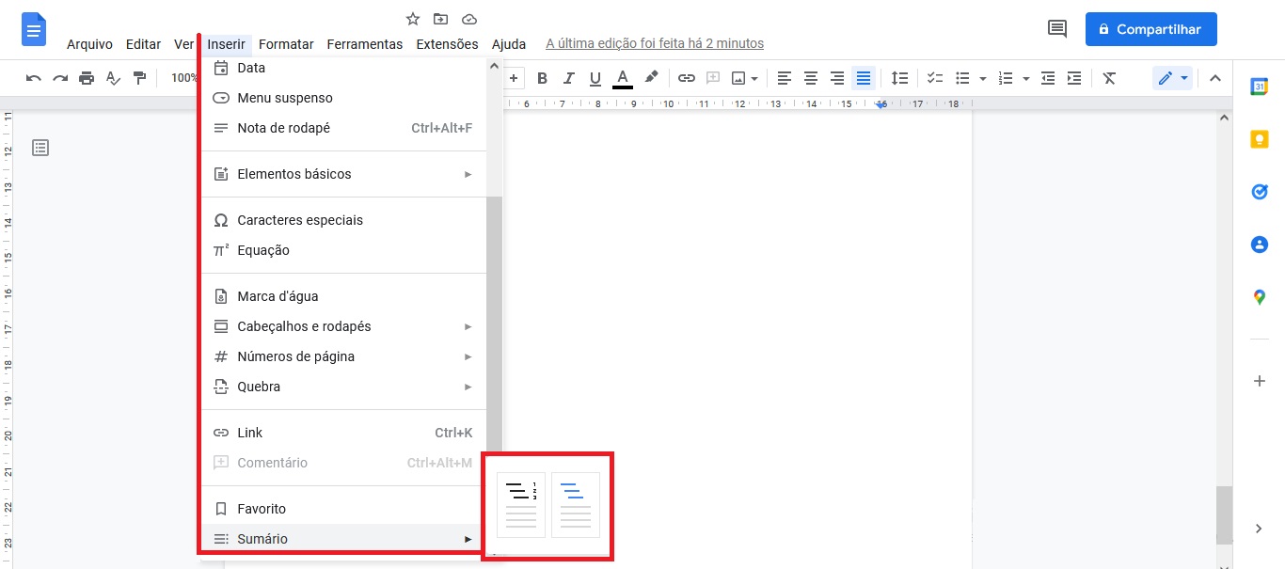Select Marca d'água from Inserir menu

point(278,296)
